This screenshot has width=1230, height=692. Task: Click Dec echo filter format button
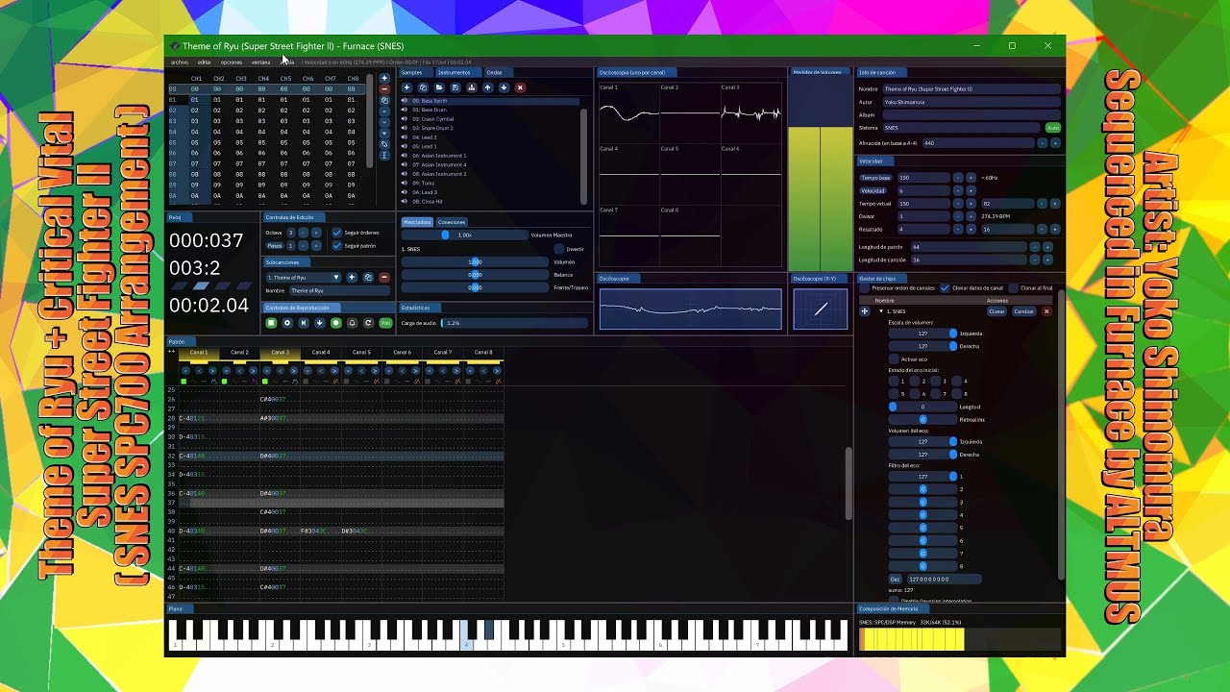[x=895, y=580]
